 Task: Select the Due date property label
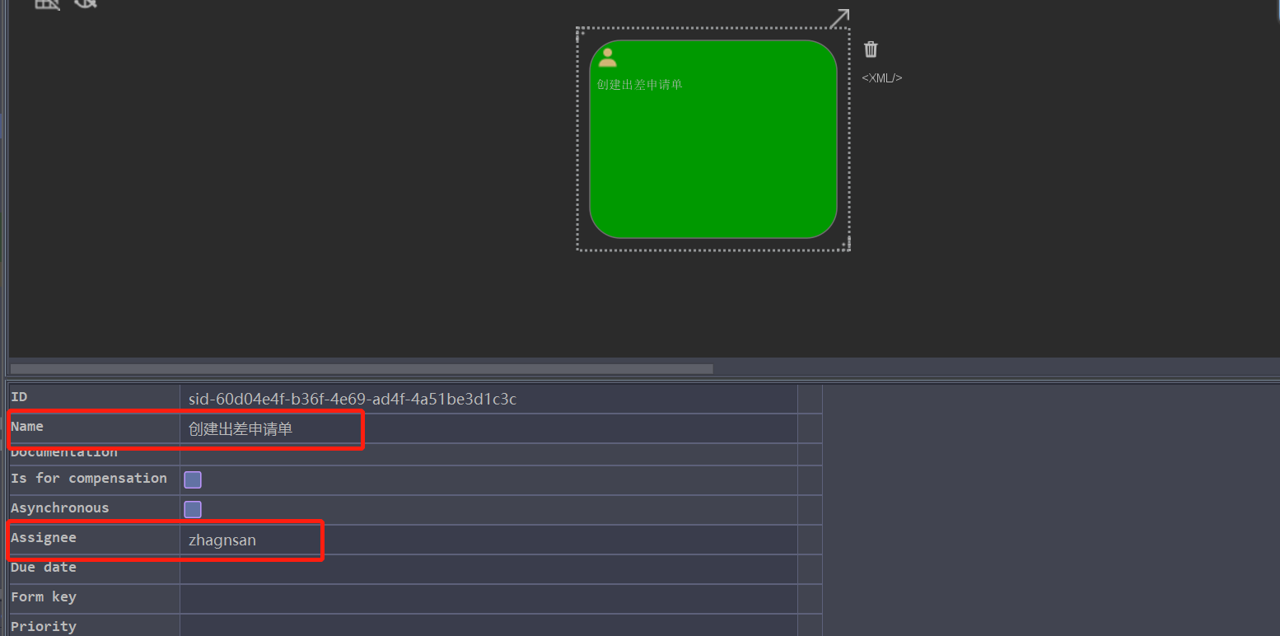tap(44, 568)
